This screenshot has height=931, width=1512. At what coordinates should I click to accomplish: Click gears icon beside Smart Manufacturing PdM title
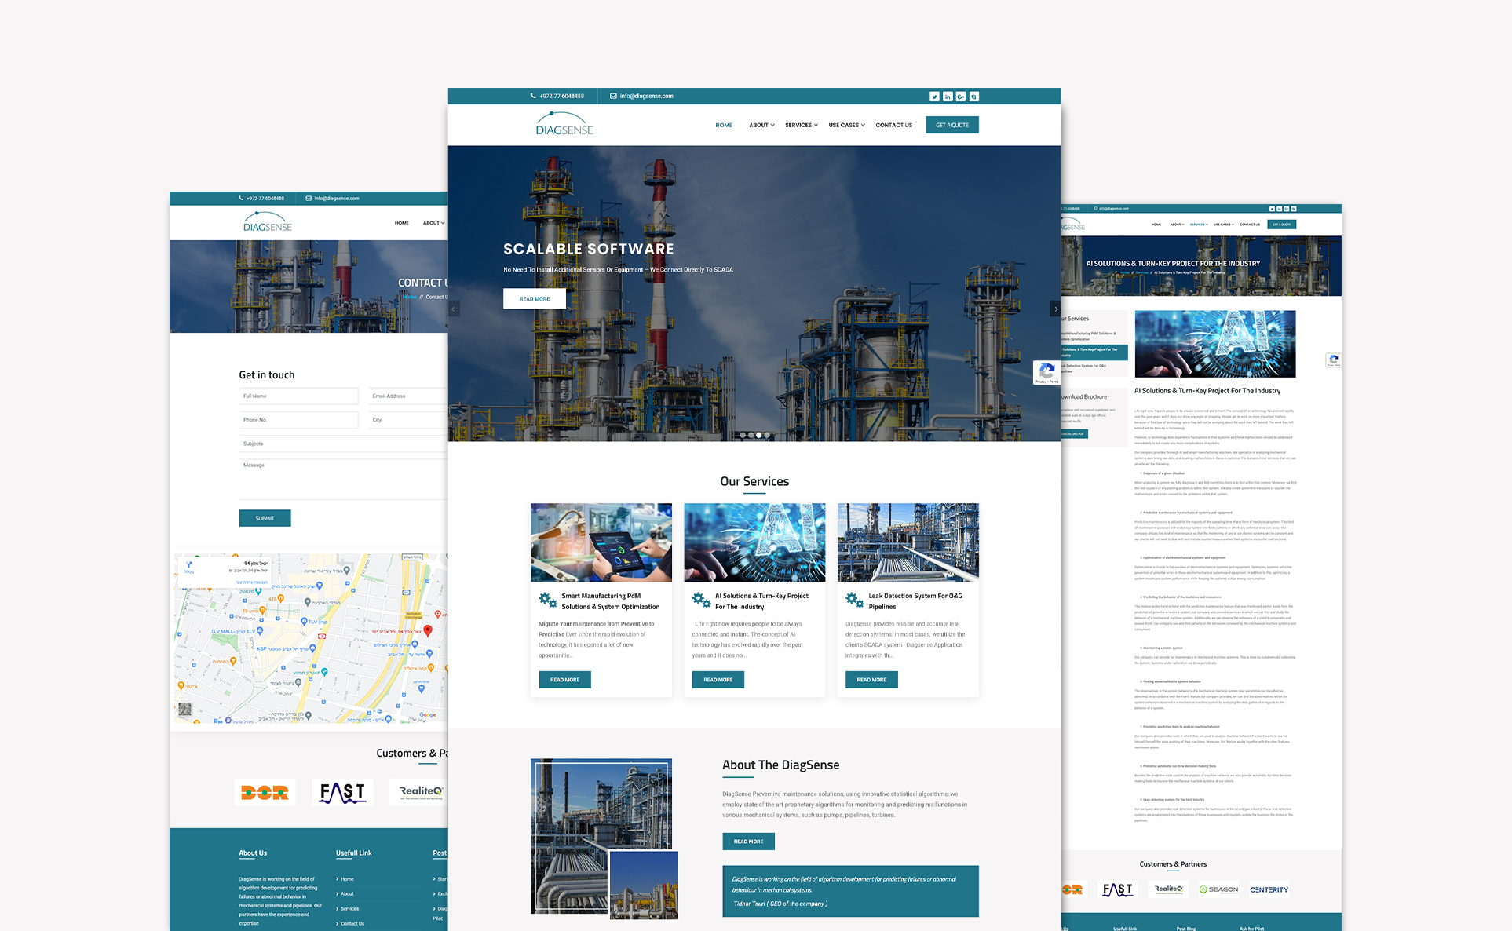click(548, 601)
